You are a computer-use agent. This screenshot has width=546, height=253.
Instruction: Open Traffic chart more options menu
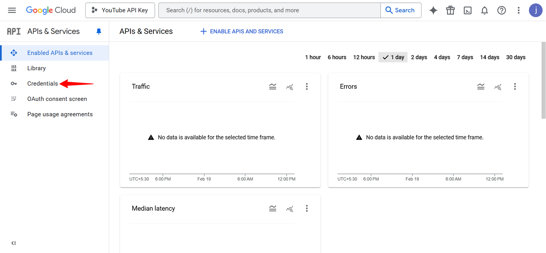point(306,87)
